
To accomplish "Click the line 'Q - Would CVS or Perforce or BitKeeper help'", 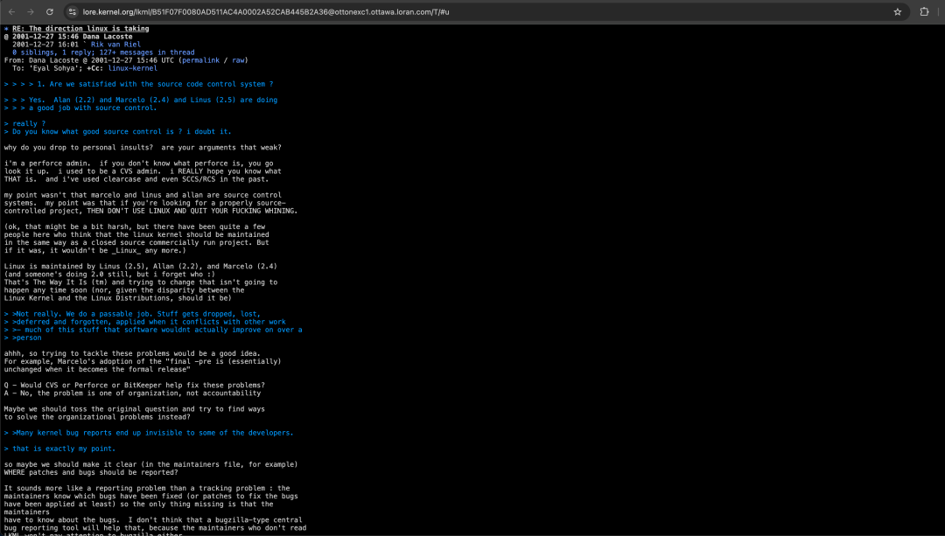I will [x=135, y=386].
